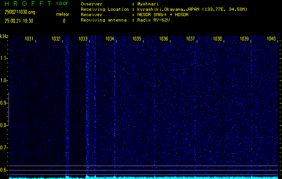The width and height of the screenshot is (282, 179).
Task: Click the 1037 time tick label
Action: 191,38
